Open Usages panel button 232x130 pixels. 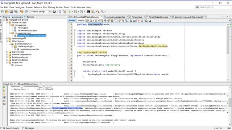point(30,128)
